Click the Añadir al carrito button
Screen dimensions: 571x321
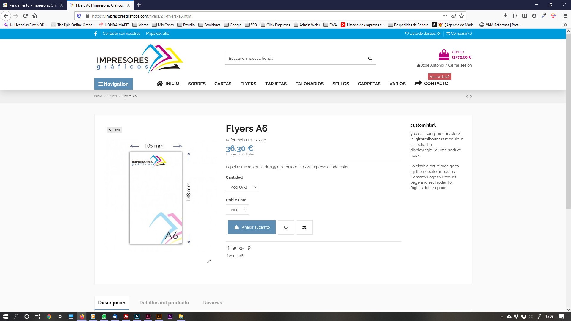coord(252,227)
